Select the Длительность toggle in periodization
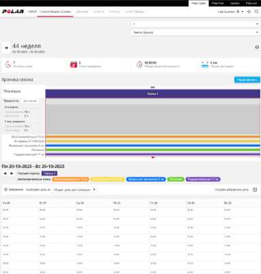 [x=12, y=101]
